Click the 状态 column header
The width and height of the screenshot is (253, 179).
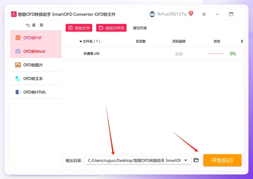click(x=217, y=41)
